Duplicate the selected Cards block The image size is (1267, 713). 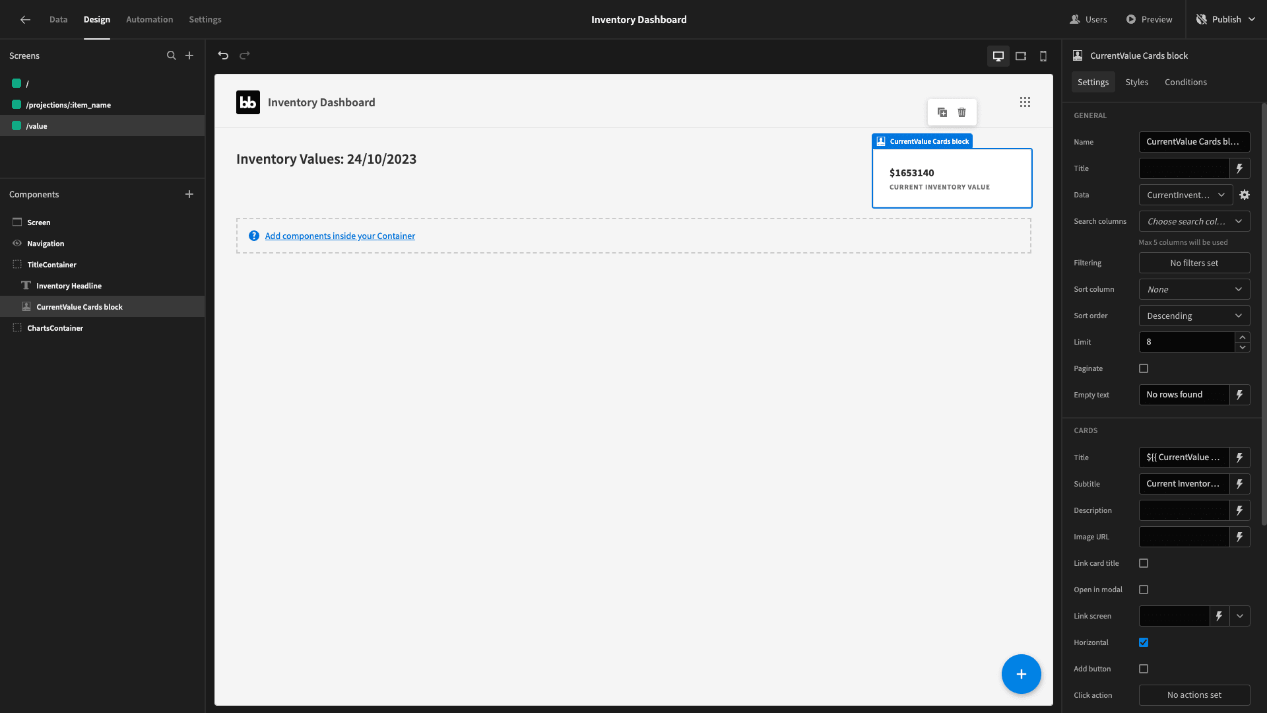(x=942, y=112)
